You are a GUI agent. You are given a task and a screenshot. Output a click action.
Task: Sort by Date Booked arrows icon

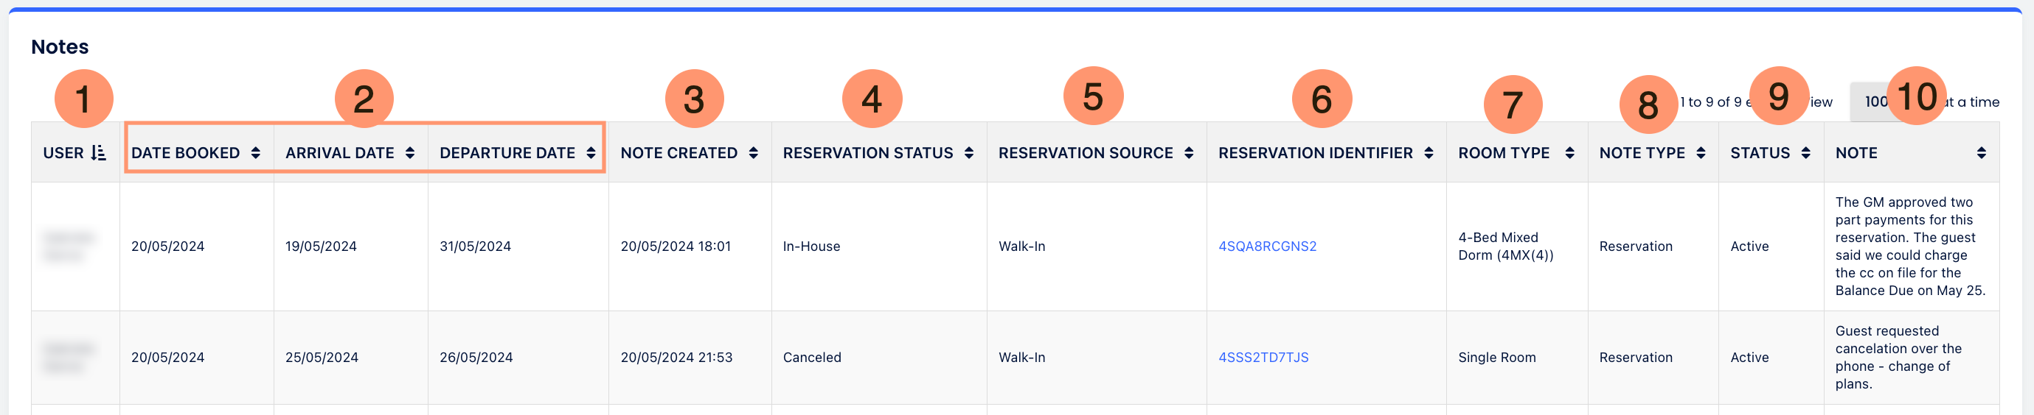pyautogui.click(x=256, y=153)
